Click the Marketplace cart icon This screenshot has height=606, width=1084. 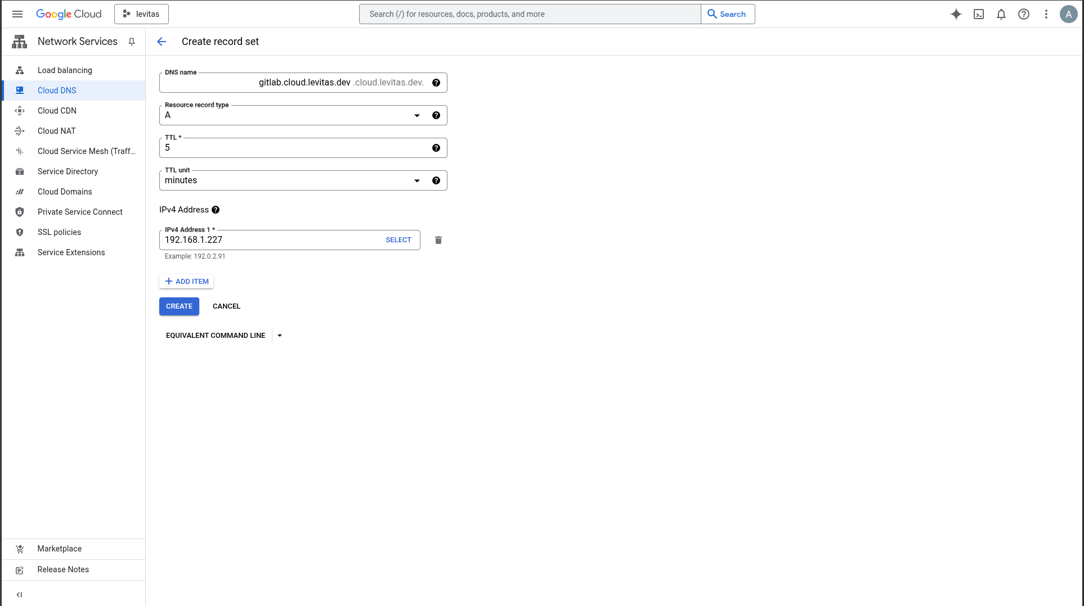20,549
